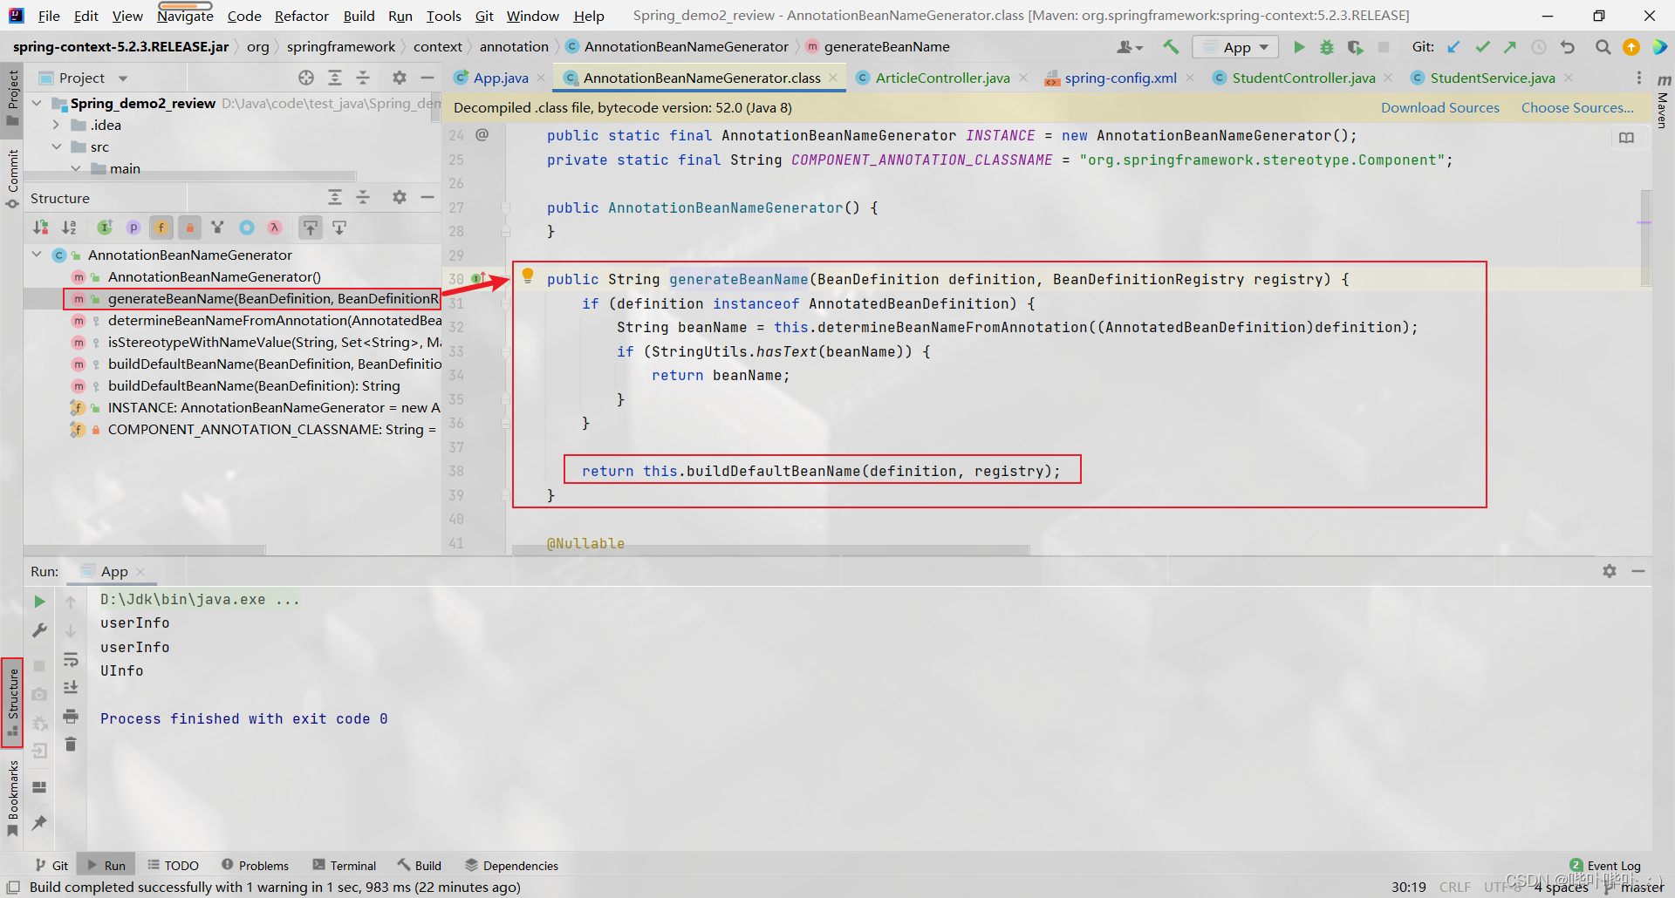Viewport: 1675px width, 898px height.
Task: Switch to spring-config.xml tab
Action: 1120,78
